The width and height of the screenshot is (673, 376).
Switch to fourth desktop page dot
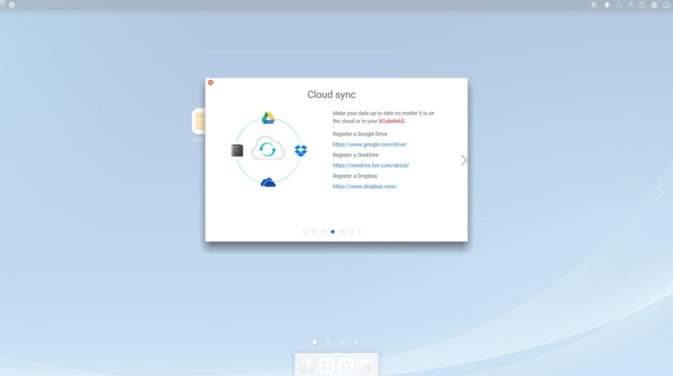coord(356,342)
